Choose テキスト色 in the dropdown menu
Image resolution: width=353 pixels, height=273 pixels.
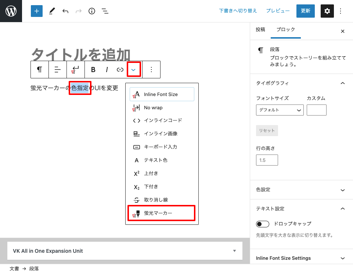(156, 160)
